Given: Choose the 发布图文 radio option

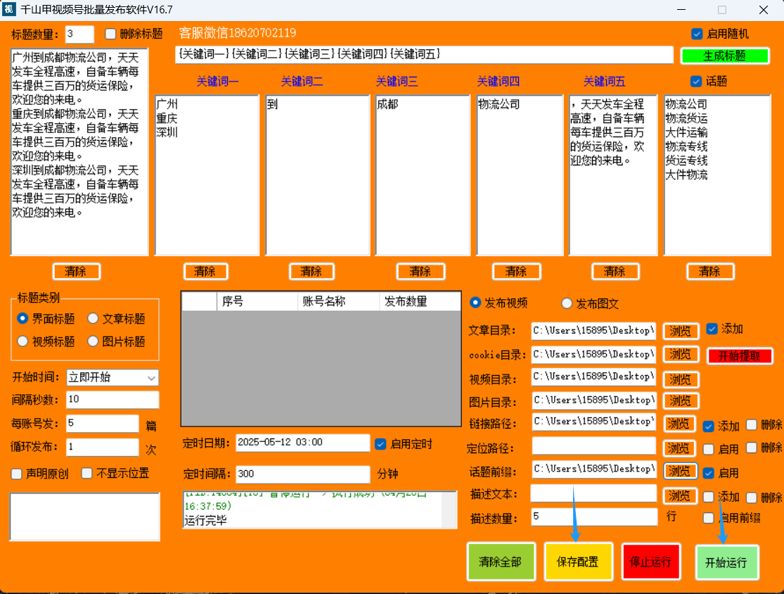Looking at the screenshot, I should 567,303.
